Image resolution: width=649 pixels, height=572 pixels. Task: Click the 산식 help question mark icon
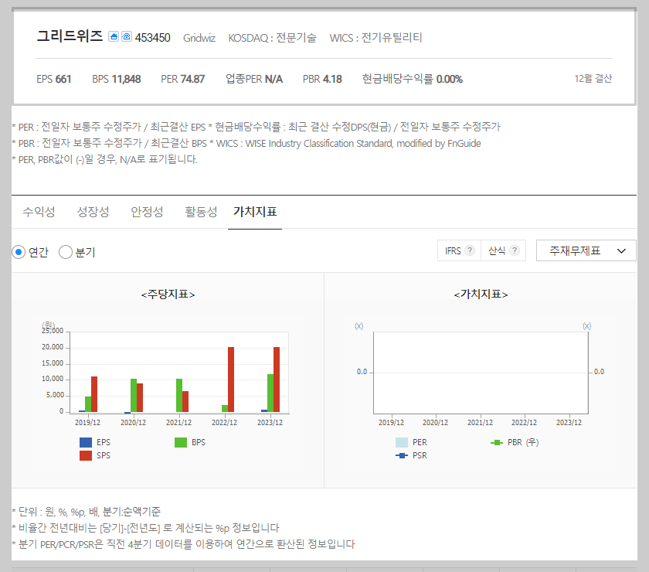pyautogui.click(x=515, y=250)
